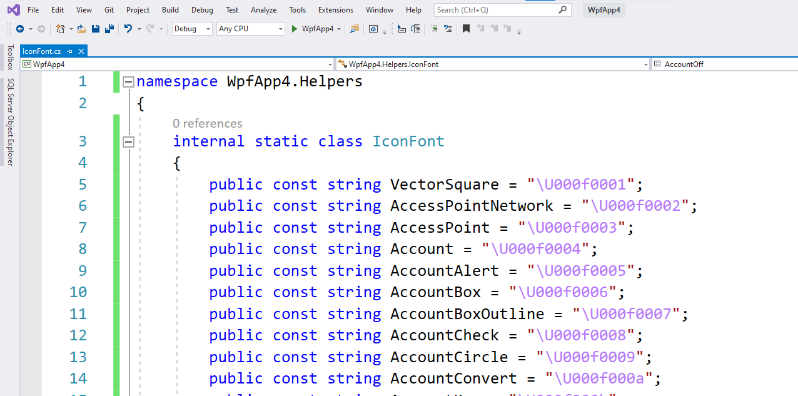This screenshot has height=396, width=798.
Task: Click the "\U000f0004" string value
Action: 535,249
